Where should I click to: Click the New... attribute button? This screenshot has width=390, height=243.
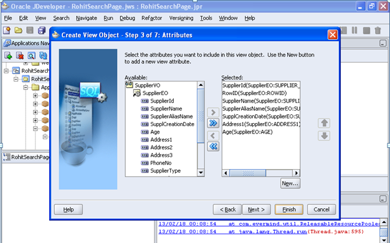290,183
